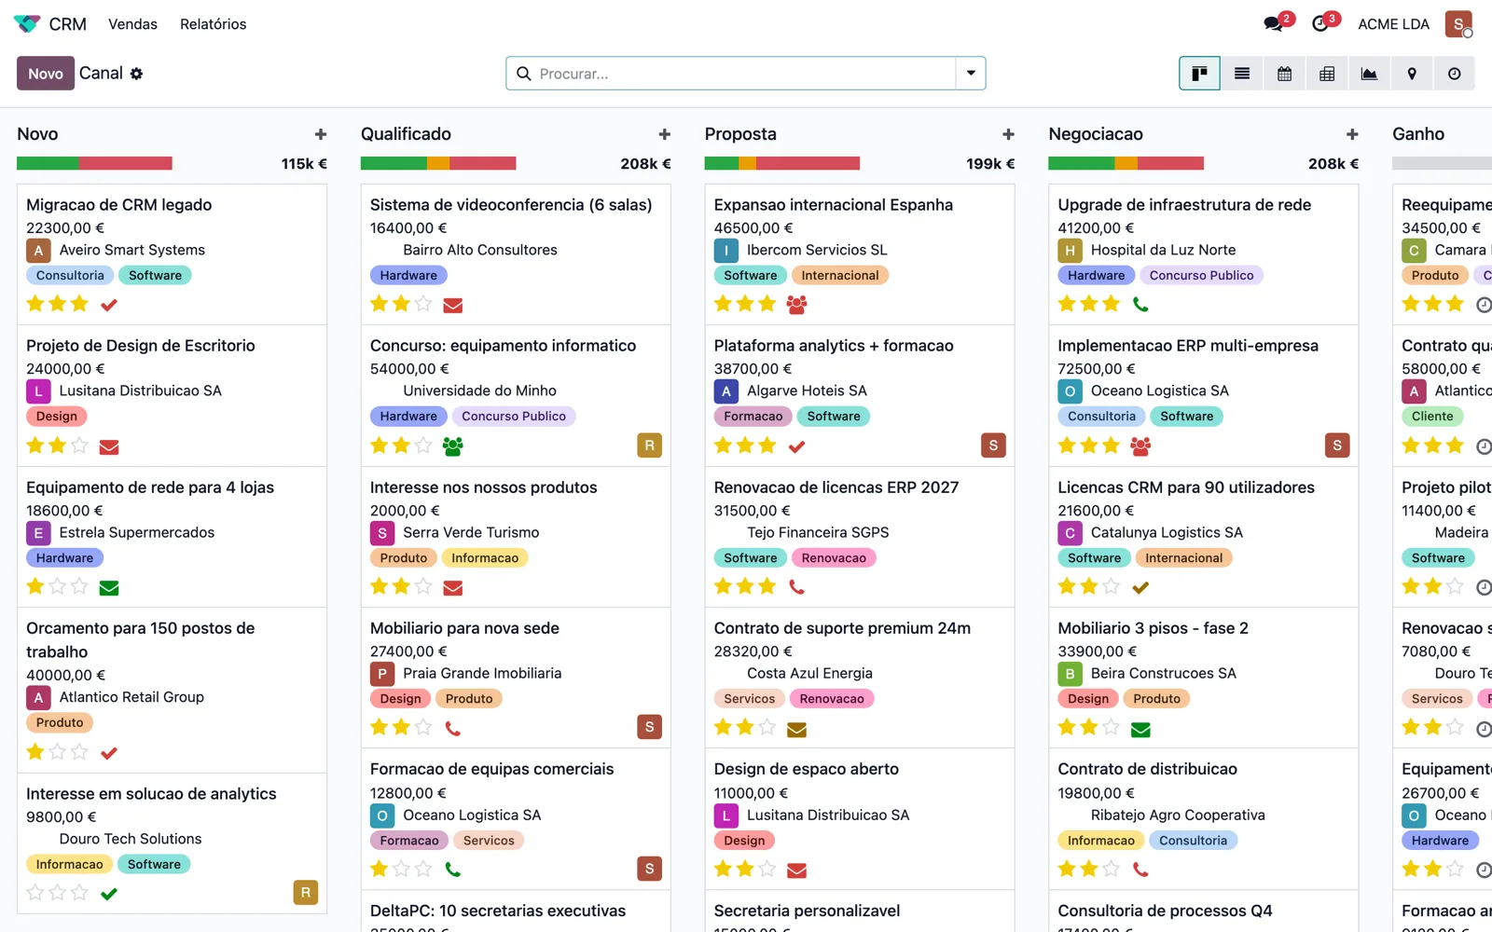Screen dimensions: 1492x932
Task: Open Migracao de CRM legado card
Action: click(172, 254)
